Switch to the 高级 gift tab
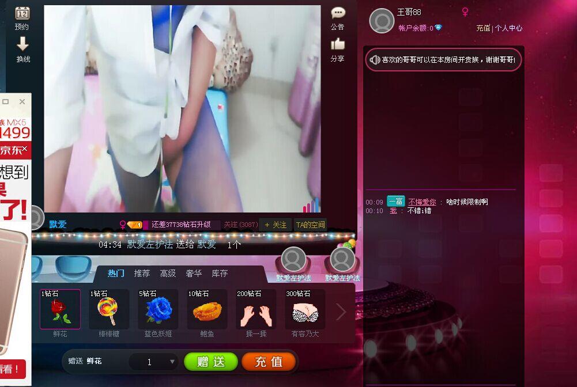Image resolution: width=577 pixels, height=387 pixels. 168,274
